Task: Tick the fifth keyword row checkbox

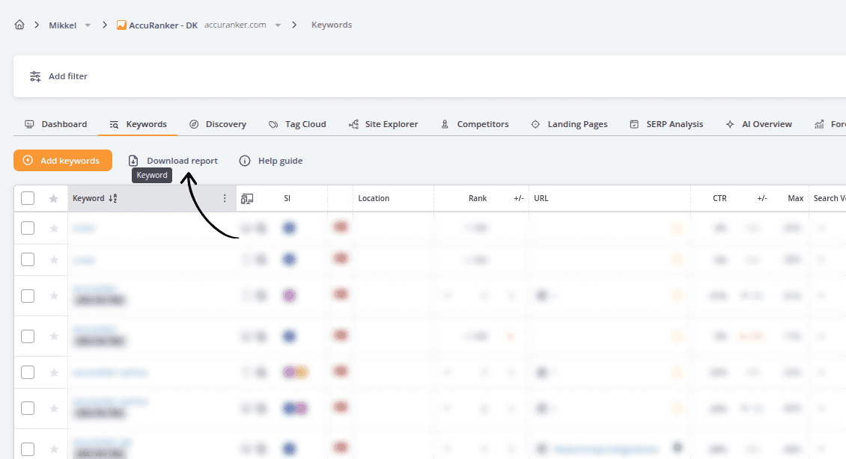Action: [28, 372]
